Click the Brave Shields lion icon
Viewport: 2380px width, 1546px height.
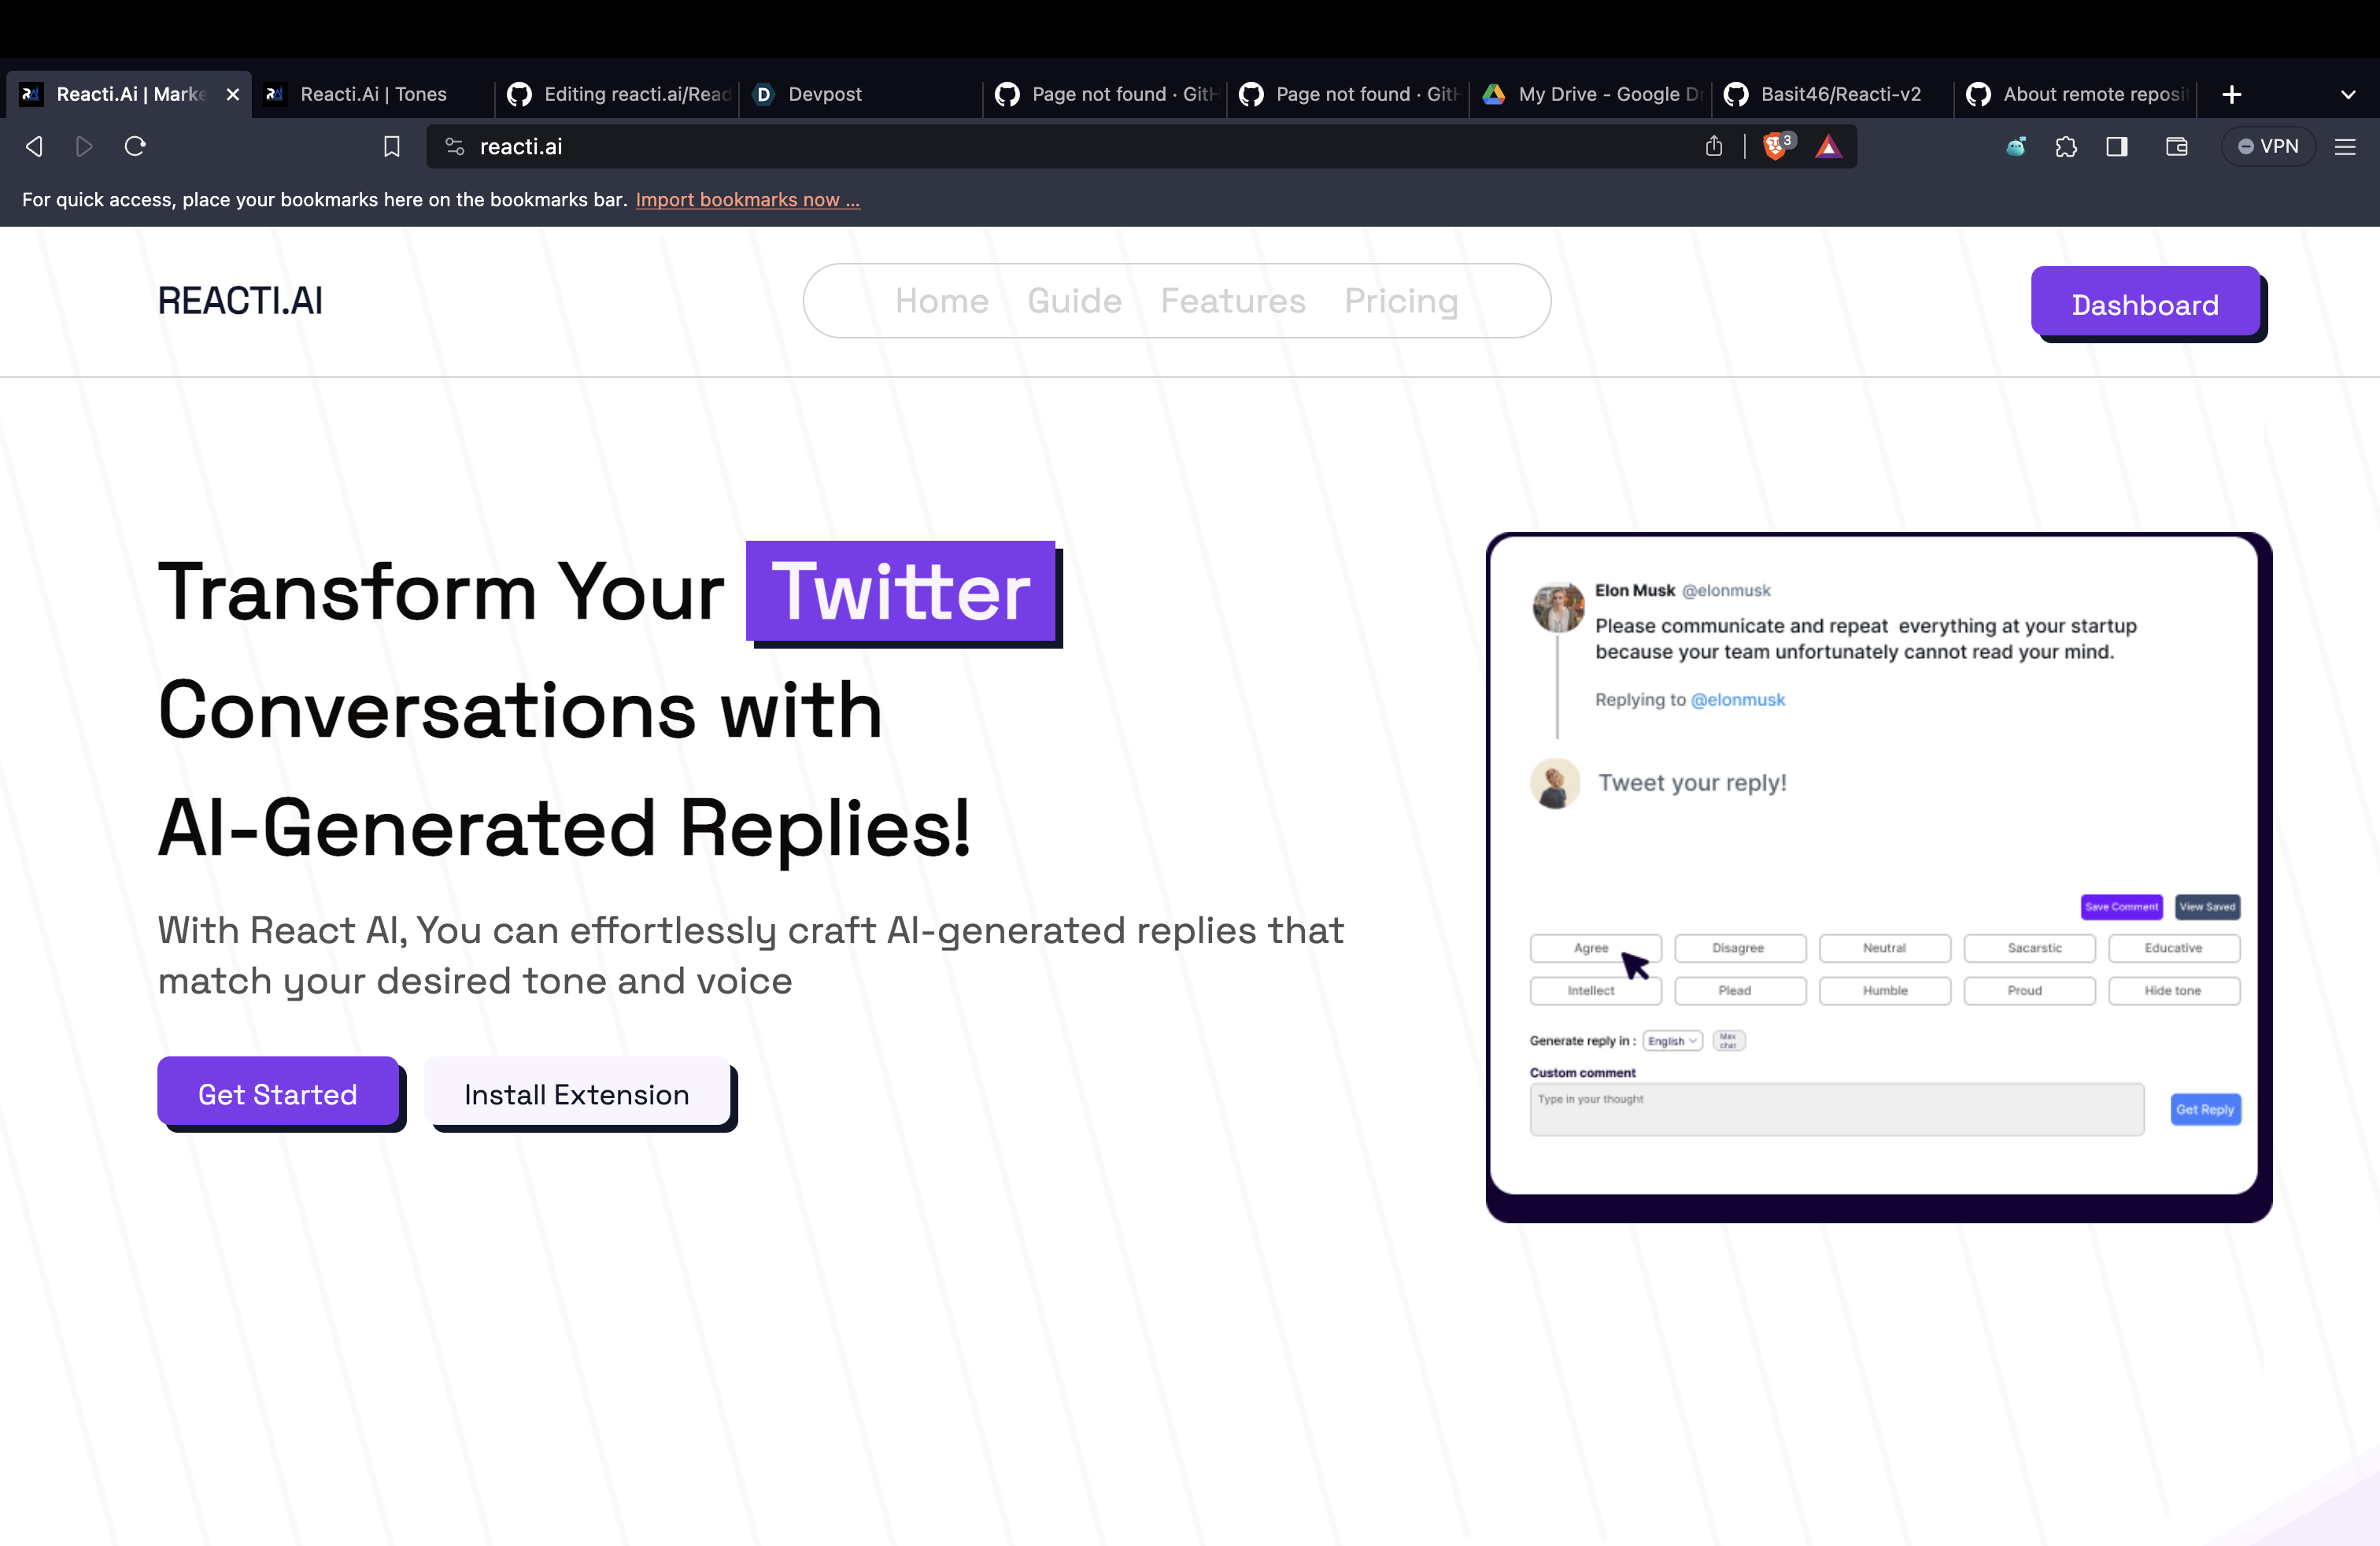[1774, 146]
